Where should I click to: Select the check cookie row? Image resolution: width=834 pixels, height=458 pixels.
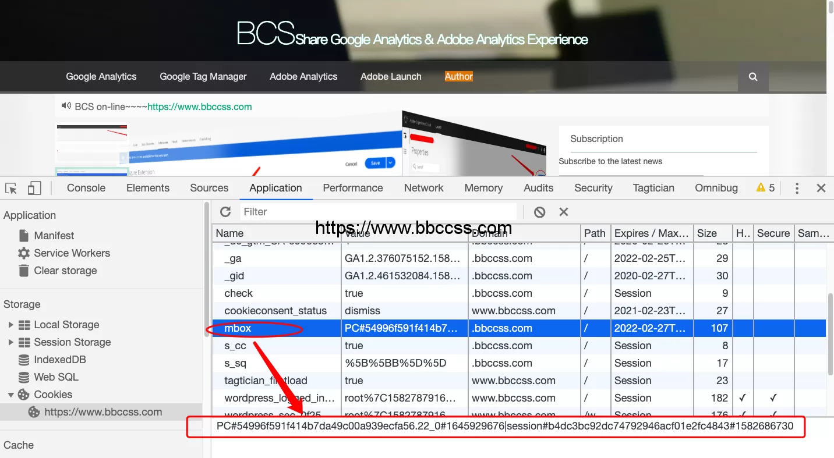coord(519,293)
